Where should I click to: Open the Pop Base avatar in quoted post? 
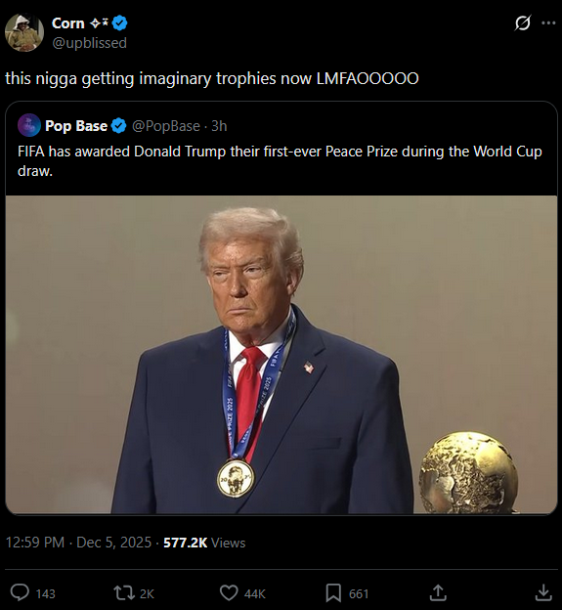pos(29,125)
